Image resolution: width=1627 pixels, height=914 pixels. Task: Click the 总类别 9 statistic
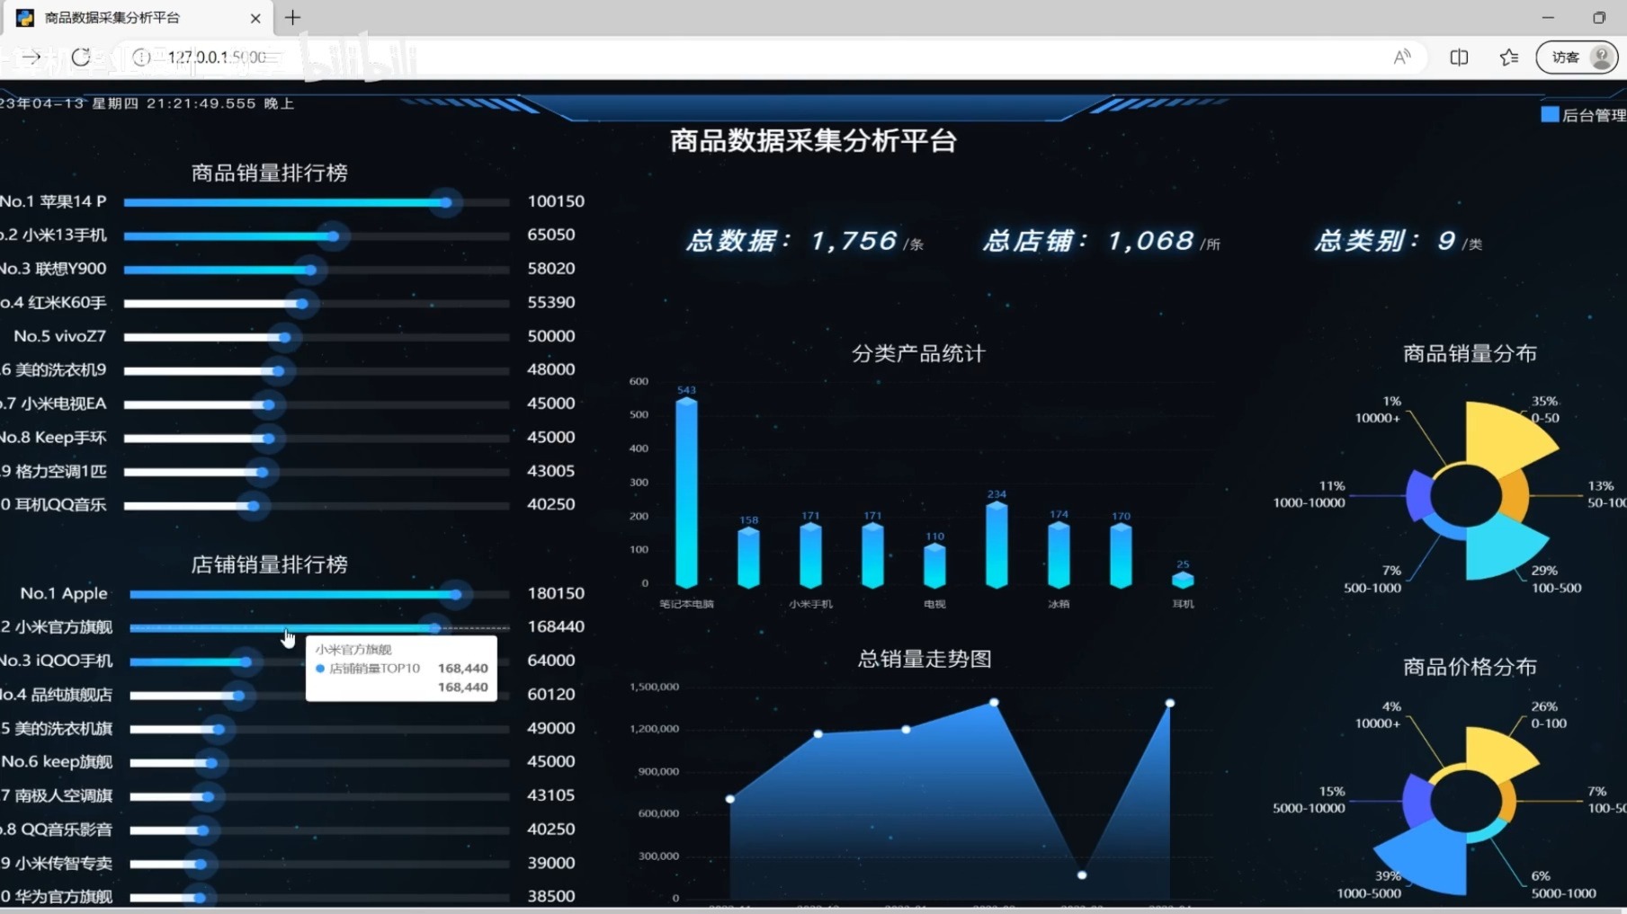[x=1398, y=241]
